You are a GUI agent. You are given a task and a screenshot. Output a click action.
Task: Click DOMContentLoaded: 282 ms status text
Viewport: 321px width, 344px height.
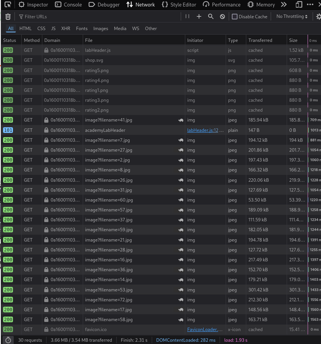tap(186, 340)
